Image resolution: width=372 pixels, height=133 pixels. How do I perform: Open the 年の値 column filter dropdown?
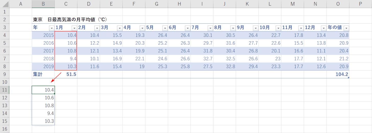click(x=346, y=28)
